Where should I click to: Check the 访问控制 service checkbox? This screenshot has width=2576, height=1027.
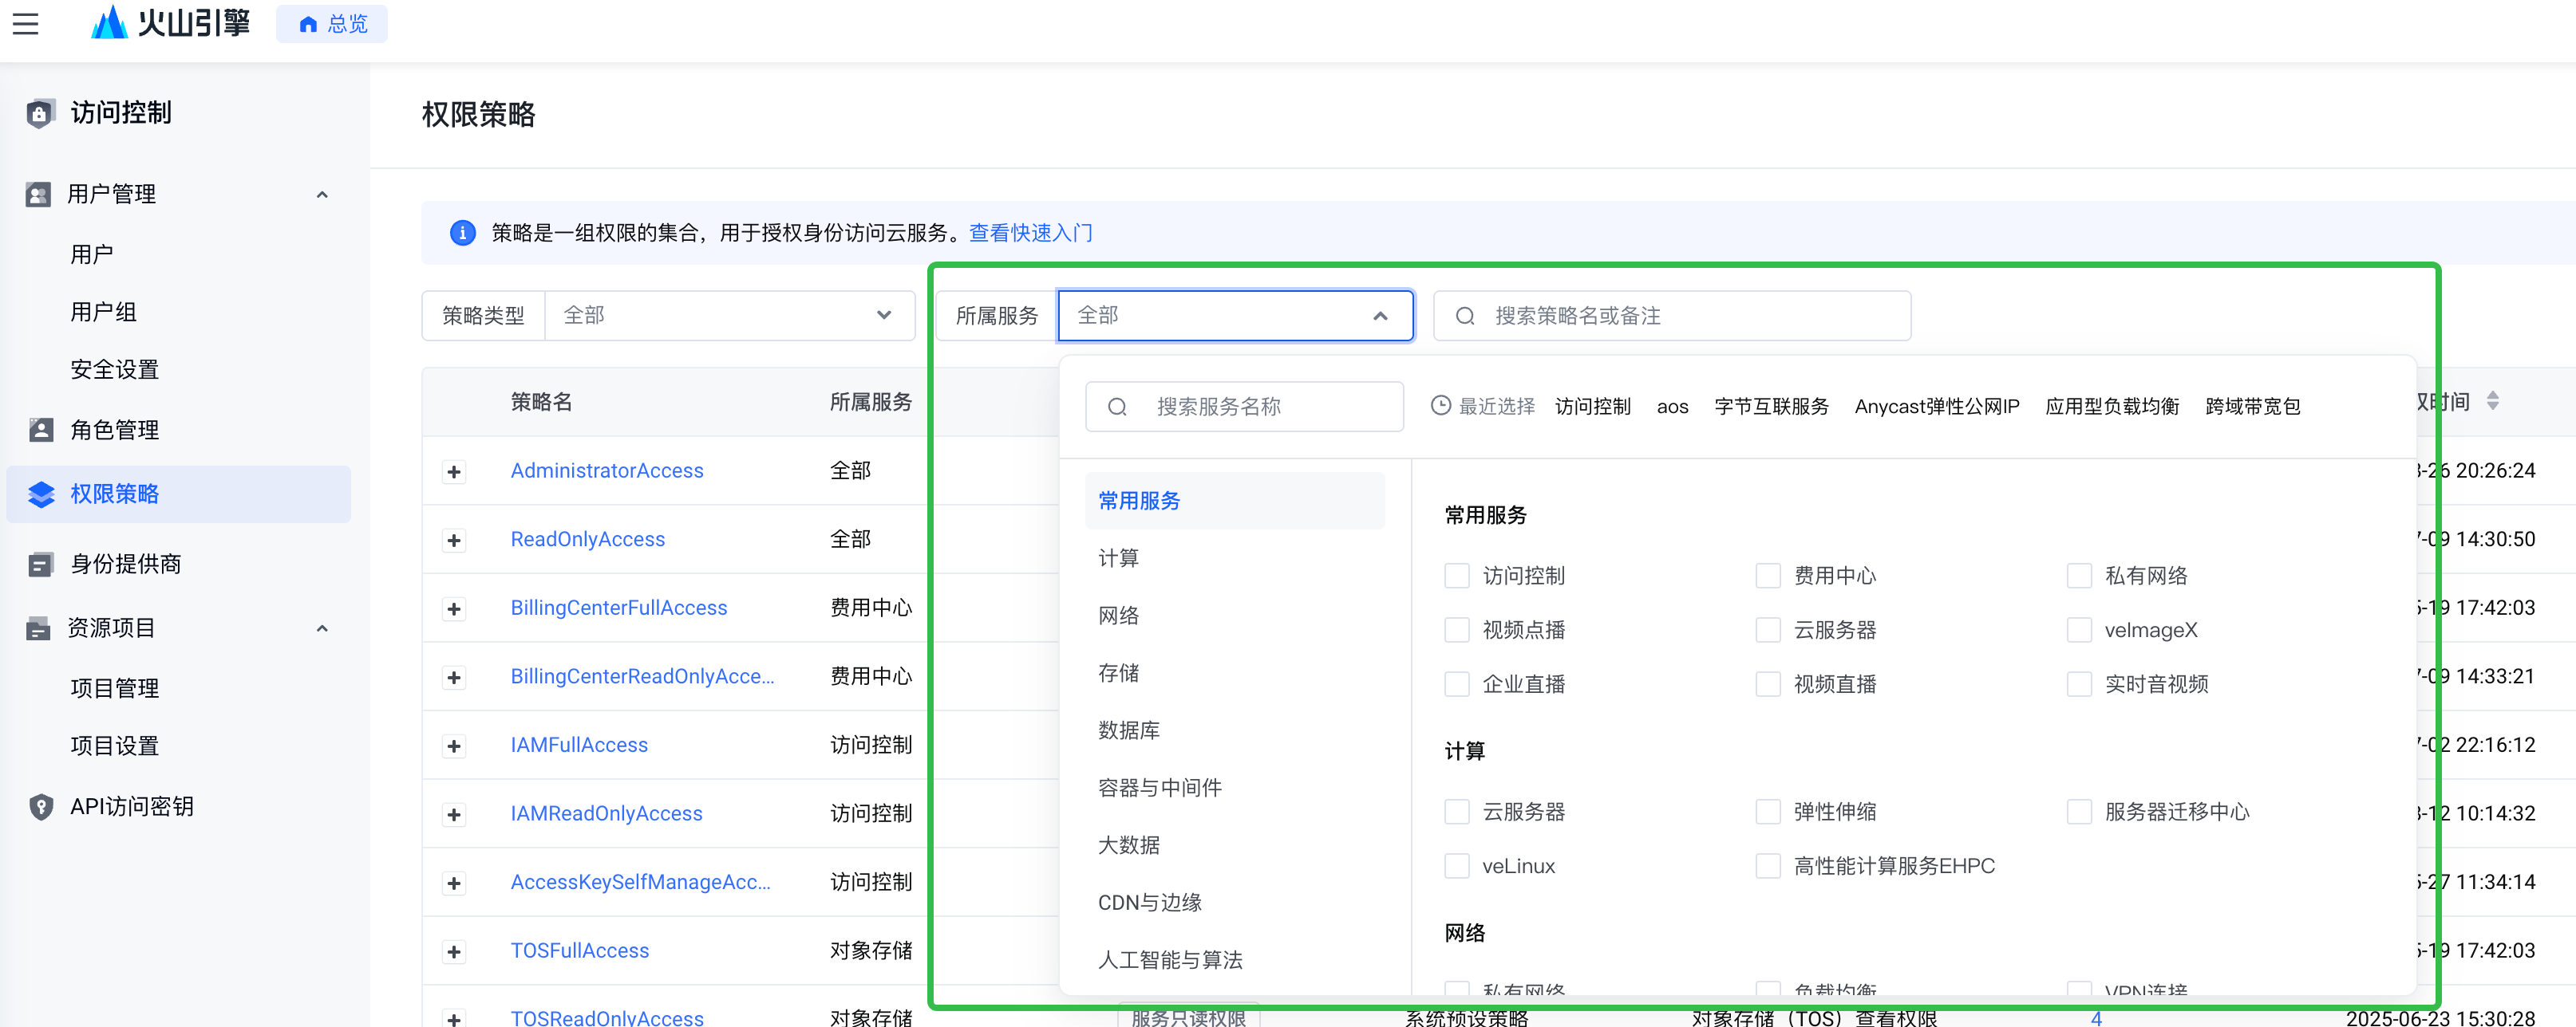1456,576
